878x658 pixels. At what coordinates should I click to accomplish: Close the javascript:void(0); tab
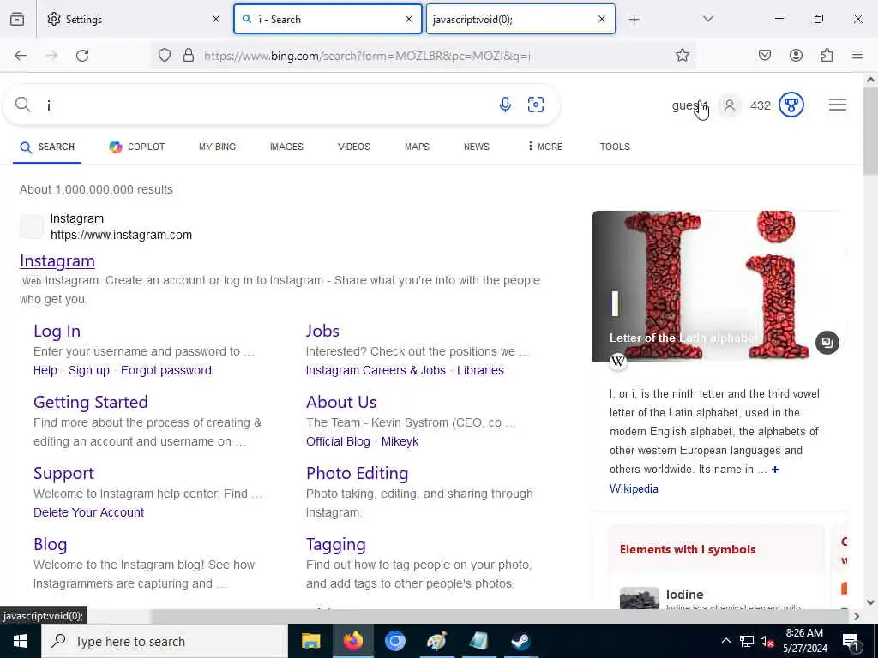[602, 19]
